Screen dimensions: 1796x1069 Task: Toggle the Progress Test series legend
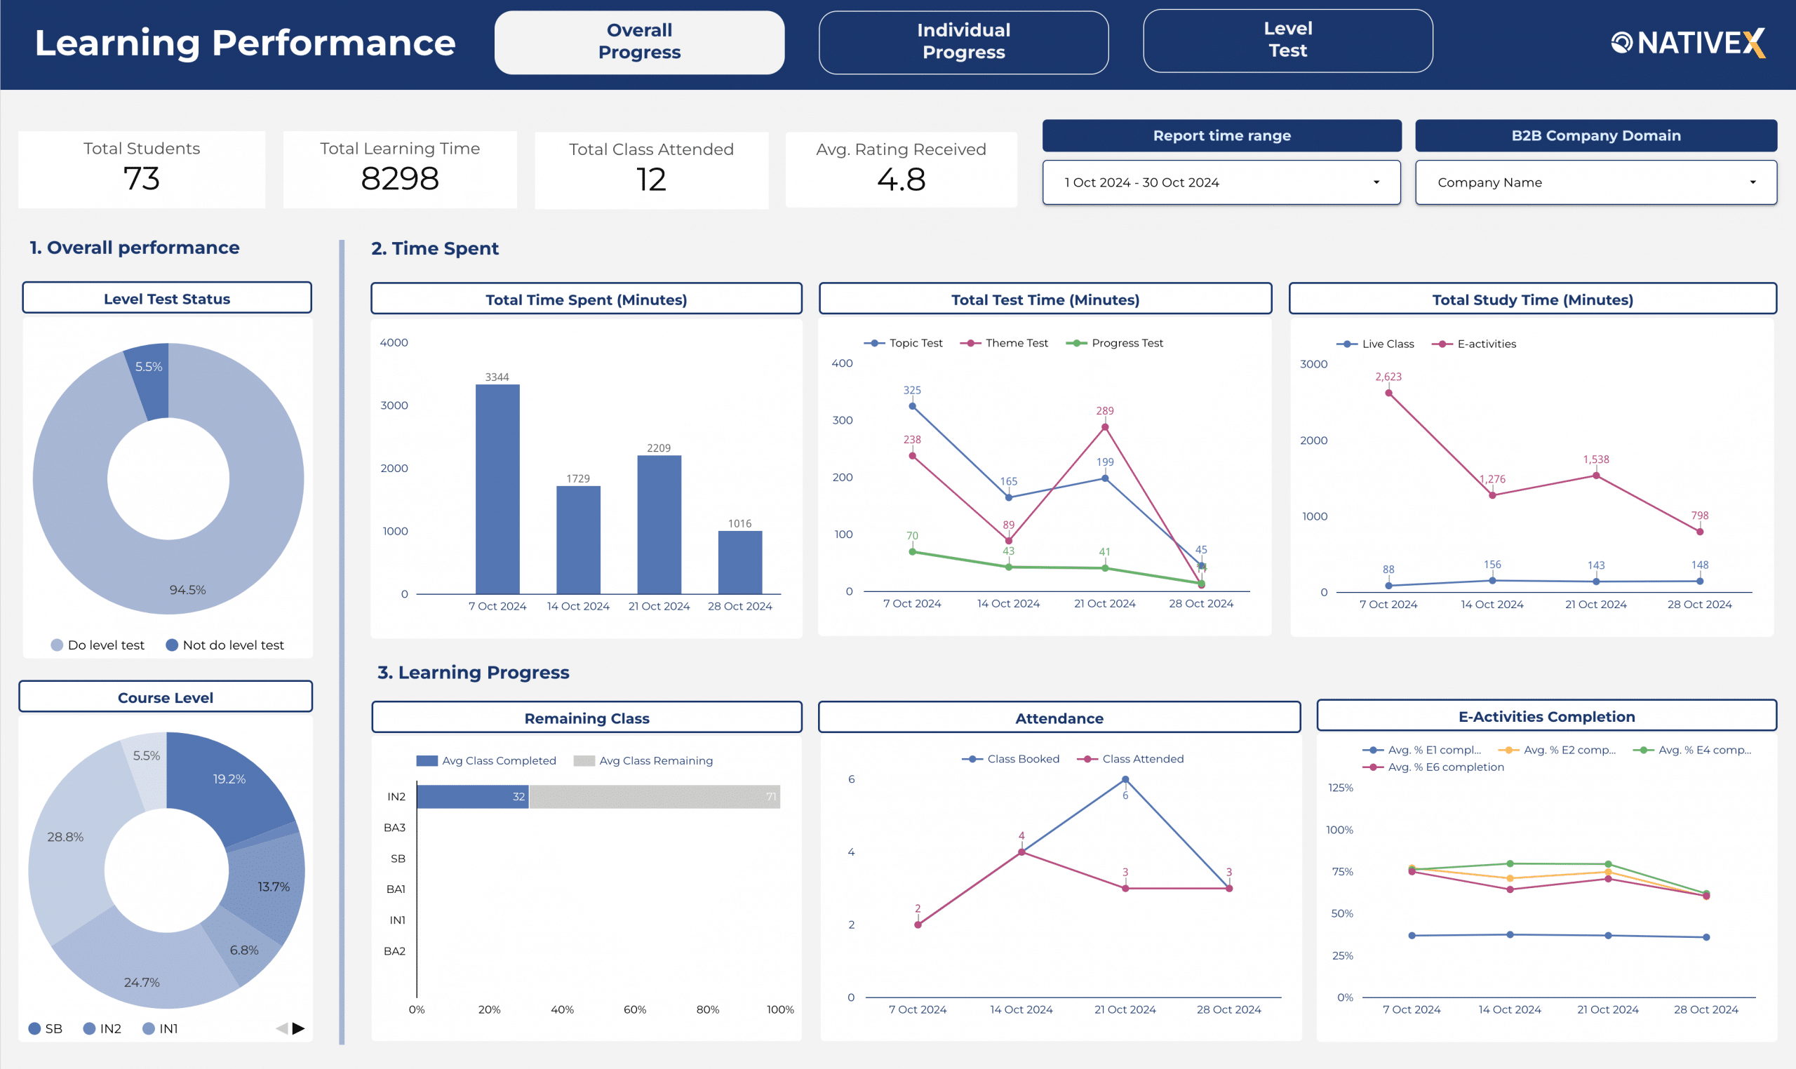[x=1127, y=343]
